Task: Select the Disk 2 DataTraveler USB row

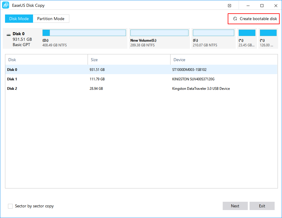Action: tap(141, 89)
